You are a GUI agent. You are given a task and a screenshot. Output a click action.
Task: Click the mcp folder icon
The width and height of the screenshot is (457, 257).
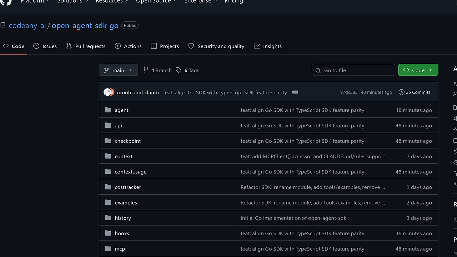108,248
